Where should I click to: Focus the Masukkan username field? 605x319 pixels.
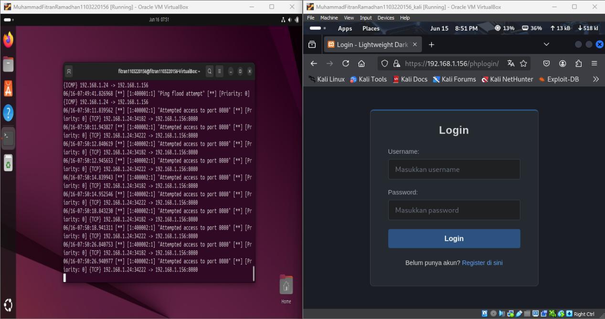coord(454,170)
